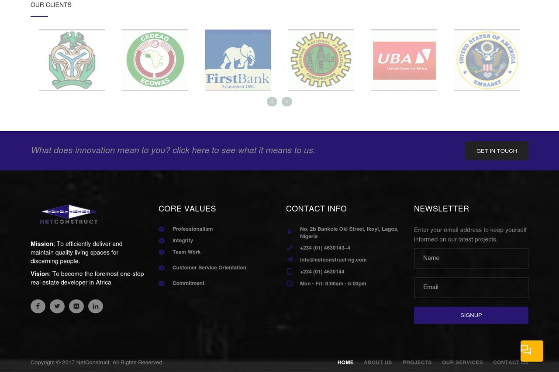Open the LinkedIn social icon
The image size is (559, 372).
tap(96, 306)
